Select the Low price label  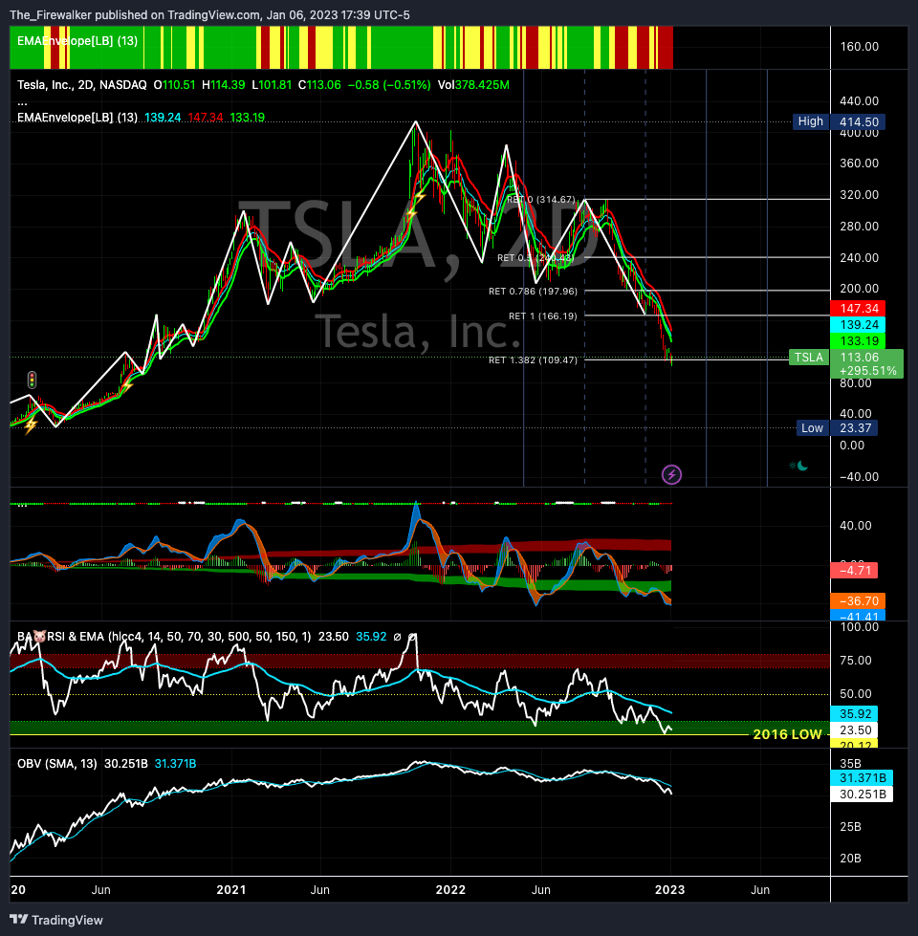(812, 428)
